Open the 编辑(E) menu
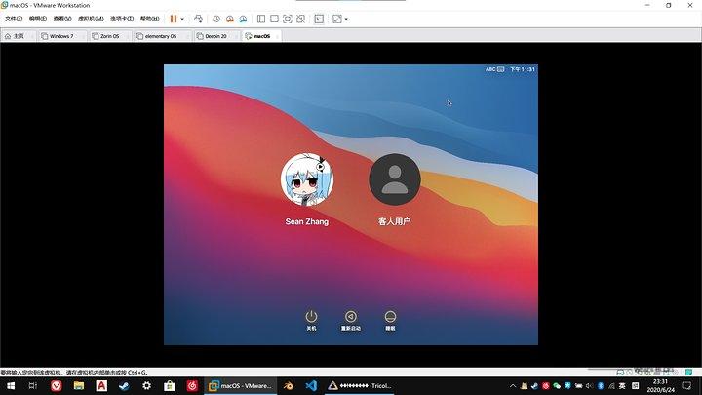Image resolution: width=702 pixels, height=395 pixels. (38, 19)
